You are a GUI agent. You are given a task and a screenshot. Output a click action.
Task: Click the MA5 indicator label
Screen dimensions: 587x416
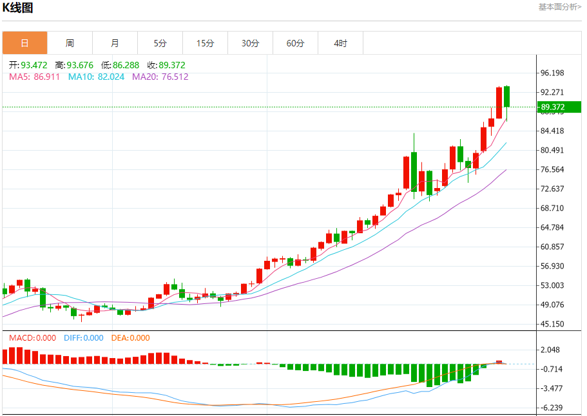click(x=34, y=77)
